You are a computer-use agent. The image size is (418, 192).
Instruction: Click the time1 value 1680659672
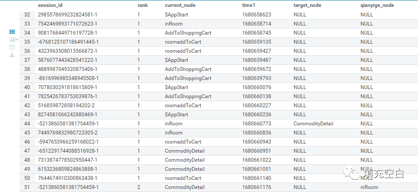(x=257, y=69)
